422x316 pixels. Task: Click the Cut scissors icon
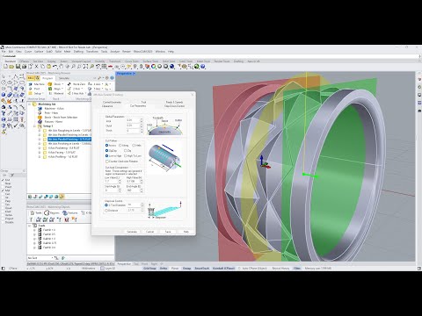tap(36, 67)
